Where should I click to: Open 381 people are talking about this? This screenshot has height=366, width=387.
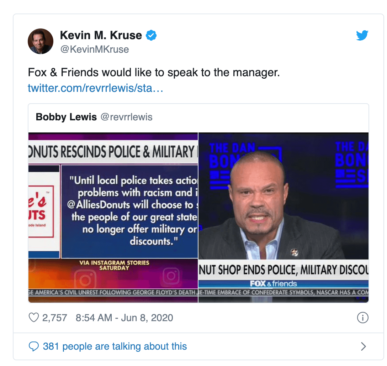click(115, 346)
